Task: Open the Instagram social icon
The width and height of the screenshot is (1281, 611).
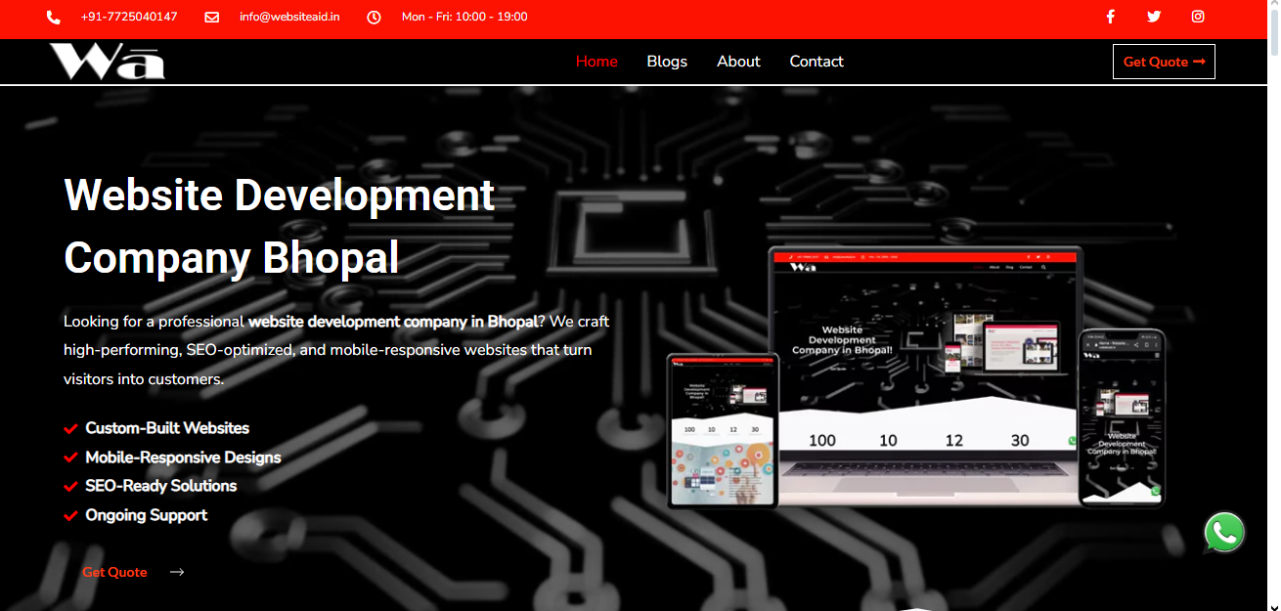Action: point(1198,17)
